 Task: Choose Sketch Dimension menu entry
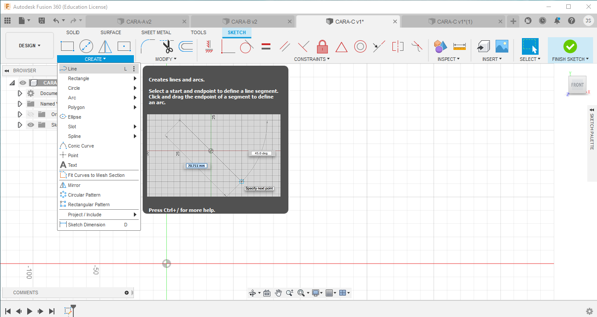[x=99, y=225]
